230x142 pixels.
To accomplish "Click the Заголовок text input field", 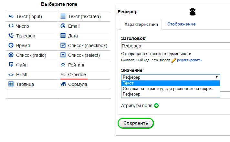I will pyautogui.click(x=176, y=46).
